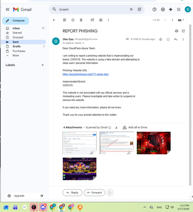The width and height of the screenshot is (193, 212).
Task: Click the emoji reaction button beside Forward
Action: (x=110, y=192)
